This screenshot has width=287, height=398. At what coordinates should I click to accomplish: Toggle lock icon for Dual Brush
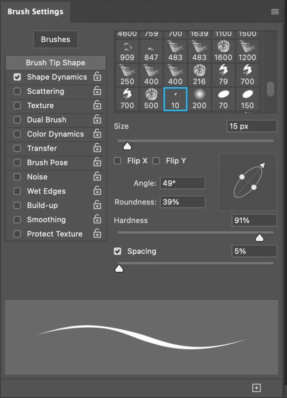tap(97, 119)
